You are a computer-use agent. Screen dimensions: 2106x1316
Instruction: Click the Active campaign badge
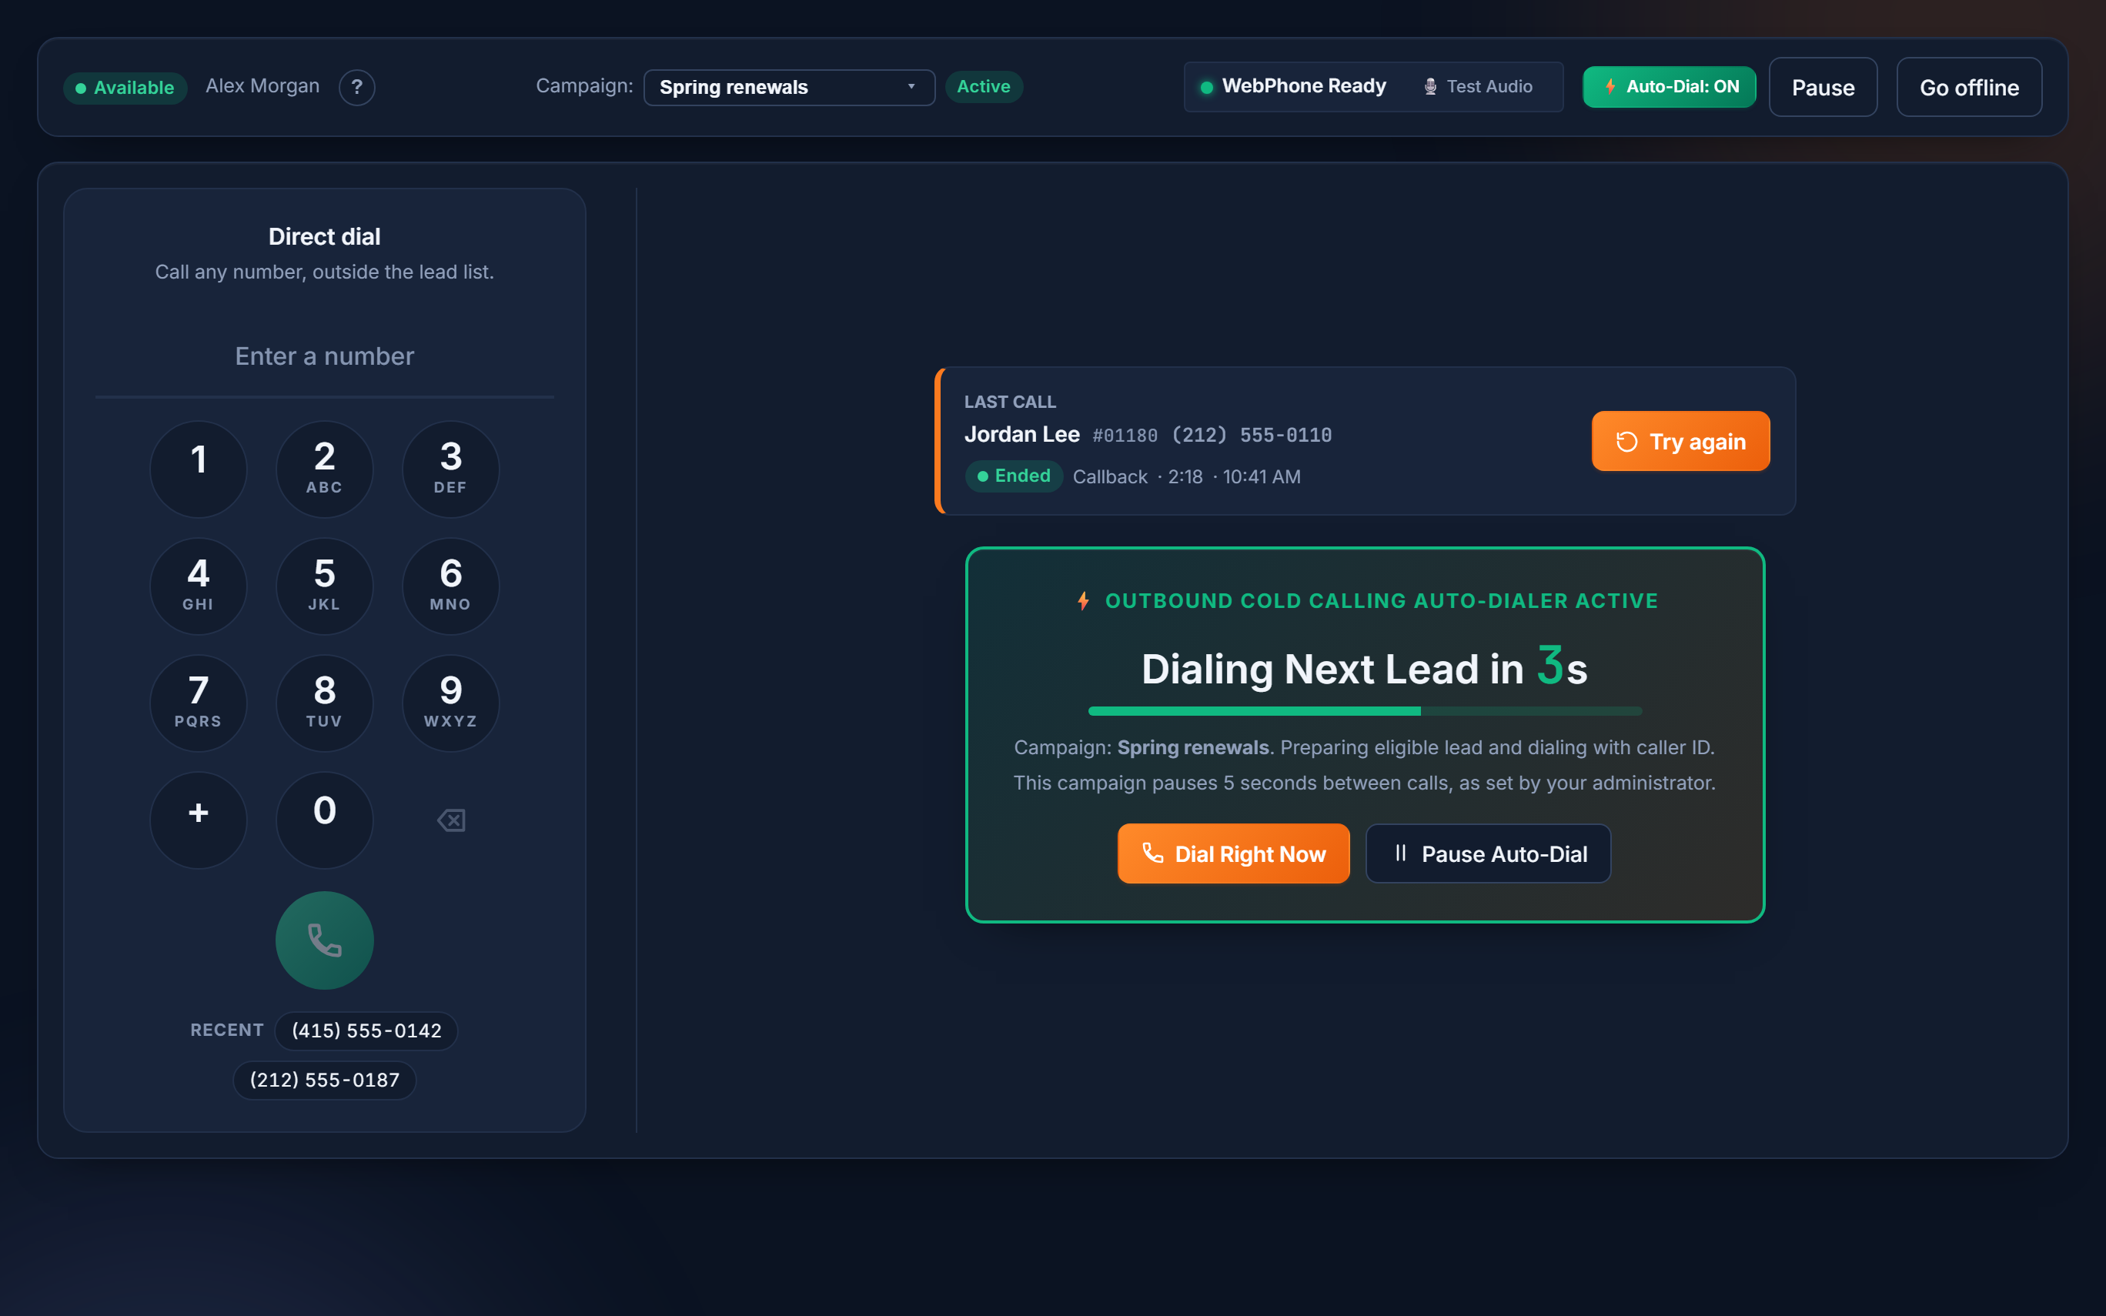(984, 86)
